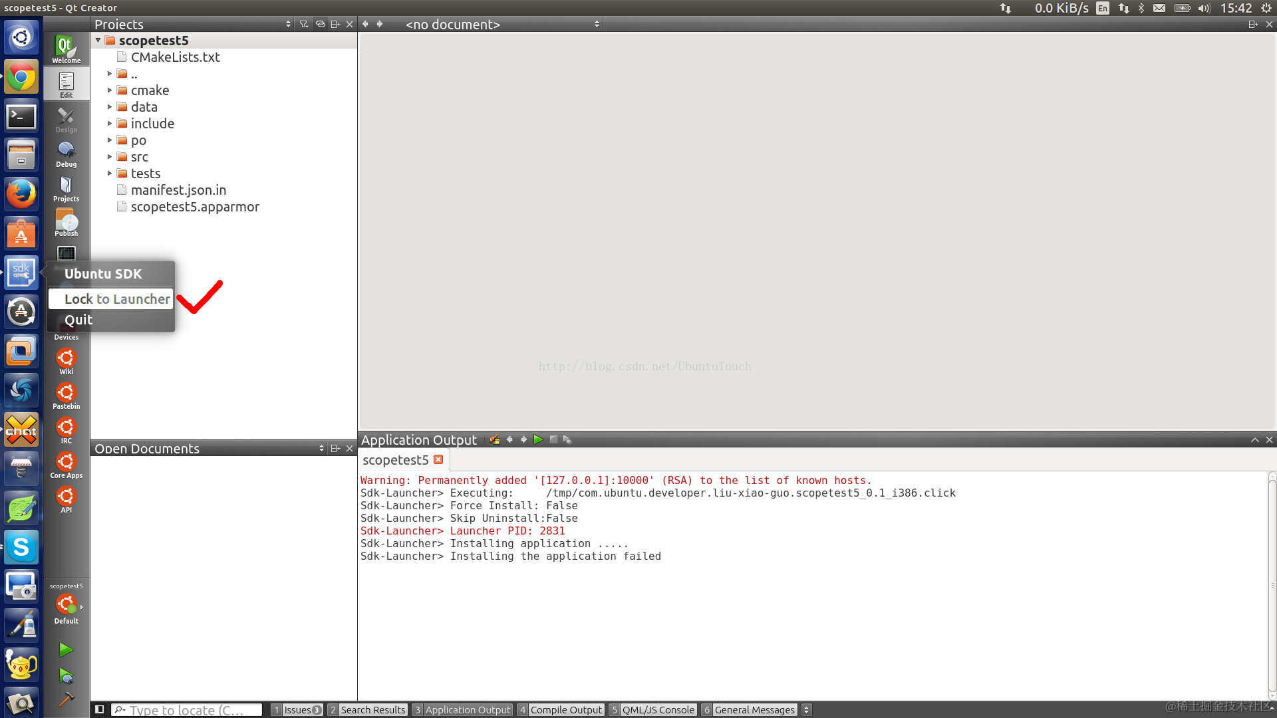Open the Publish mode
The height and width of the screenshot is (718, 1277).
point(66,223)
